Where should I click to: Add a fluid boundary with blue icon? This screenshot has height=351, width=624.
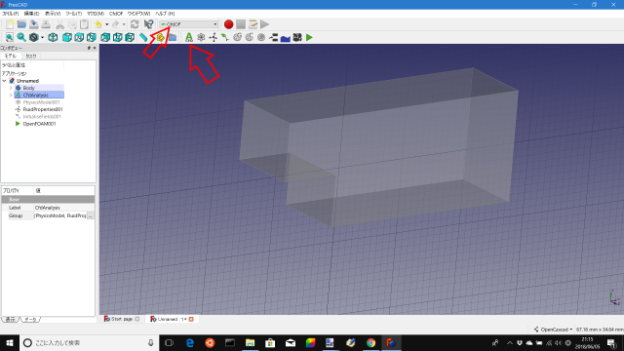[x=286, y=37]
